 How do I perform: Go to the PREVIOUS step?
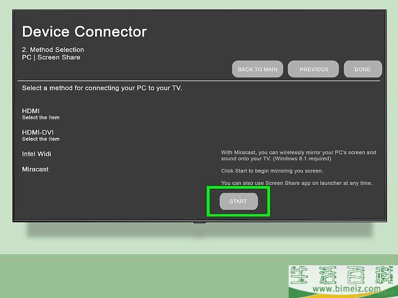[314, 69]
